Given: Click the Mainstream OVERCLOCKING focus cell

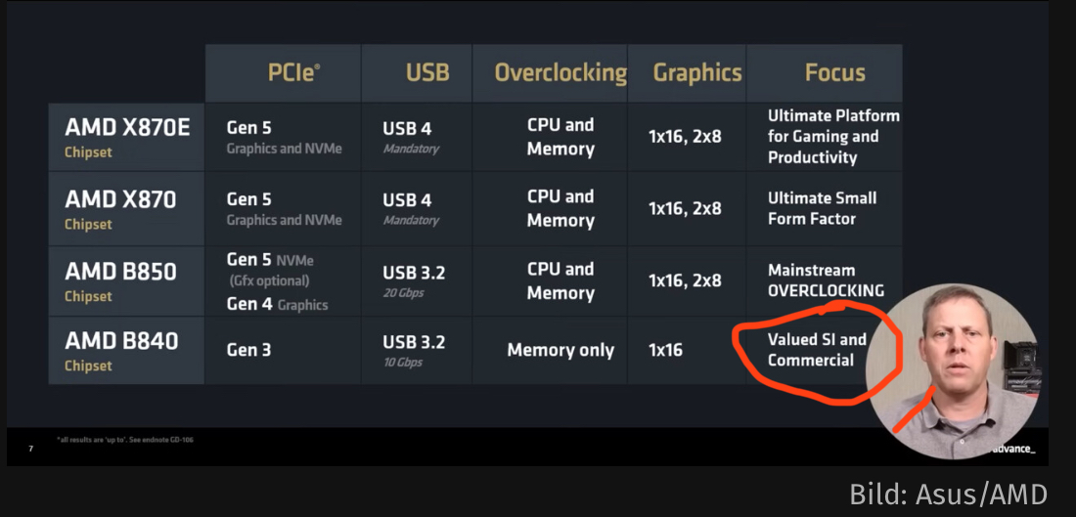Looking at the screenshot, I should pos(826,280).
